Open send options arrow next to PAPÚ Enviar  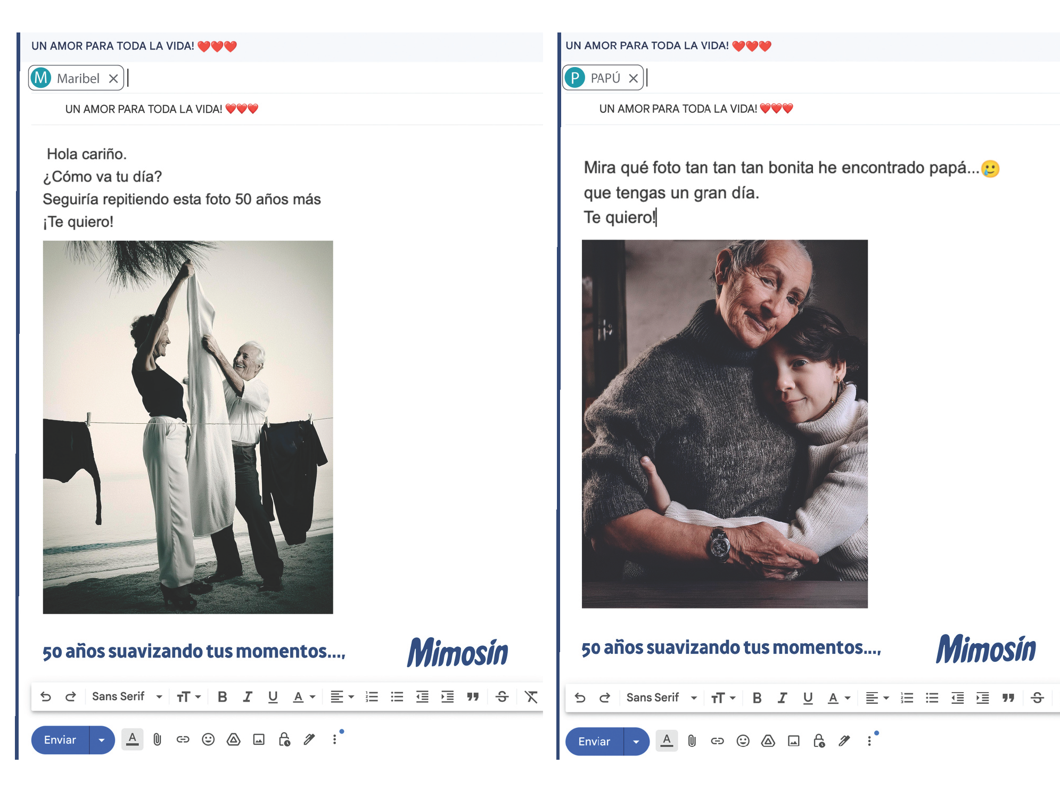click(636, 742)
